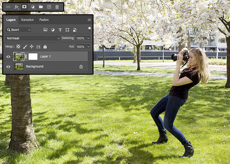Open the Dekking slider arrow
Image resolution: width=230 pixels, height=164 pixels.
coord(88,38)
